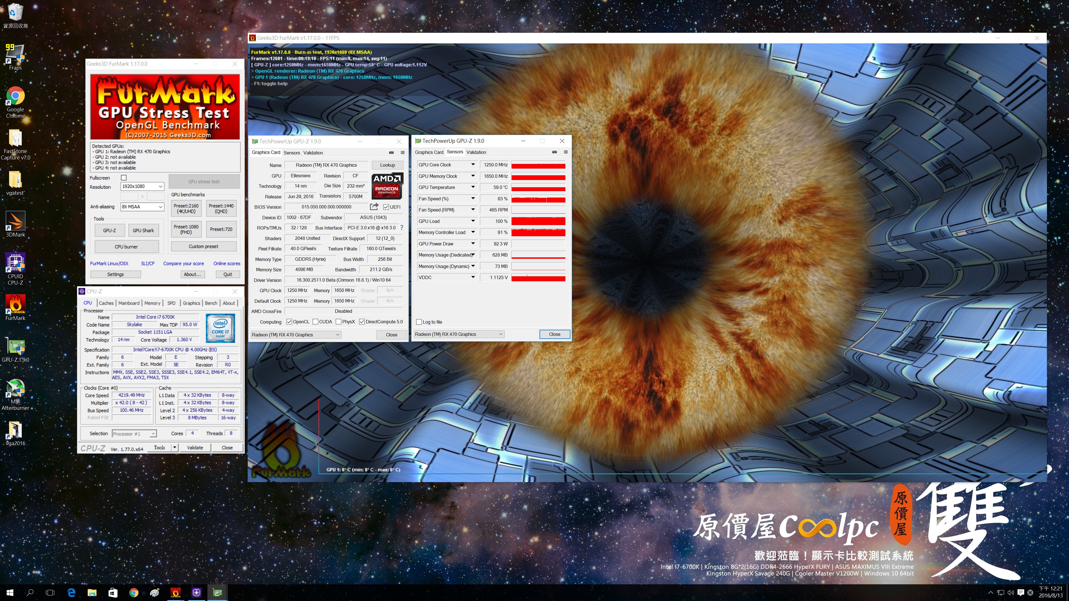The width and height of the screenshot is (1069, 601).
Task: Open CPU-Z Processor selection dropdown
Action: (134, 434)
